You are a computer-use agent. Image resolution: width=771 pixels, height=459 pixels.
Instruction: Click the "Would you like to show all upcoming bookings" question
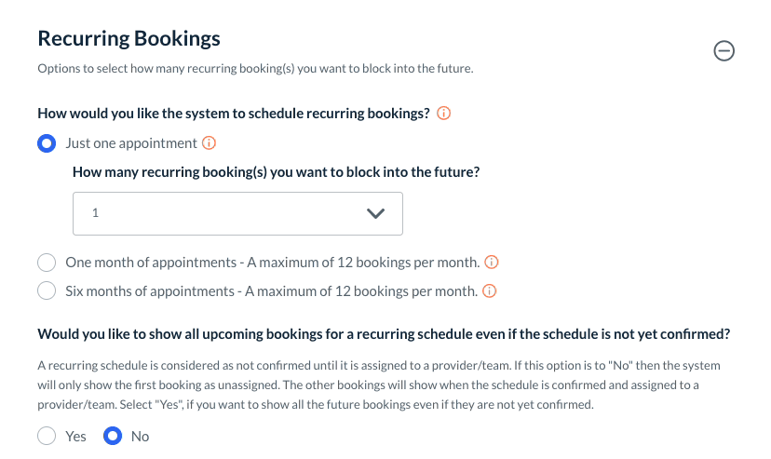383,334
